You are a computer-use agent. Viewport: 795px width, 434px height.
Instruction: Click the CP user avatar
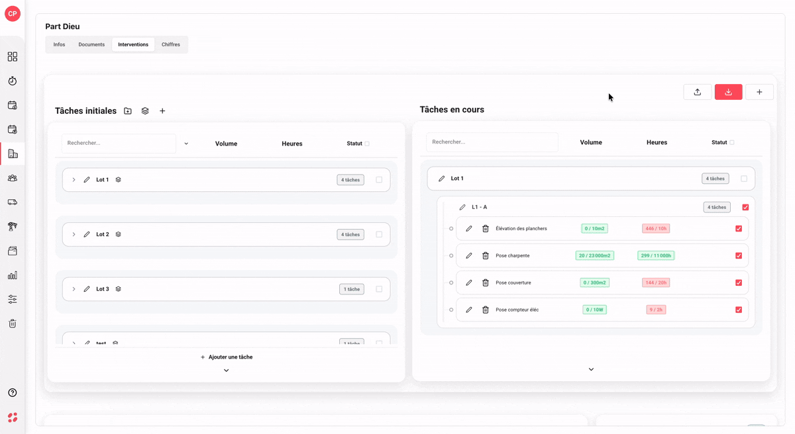click(x=13, y=13)
